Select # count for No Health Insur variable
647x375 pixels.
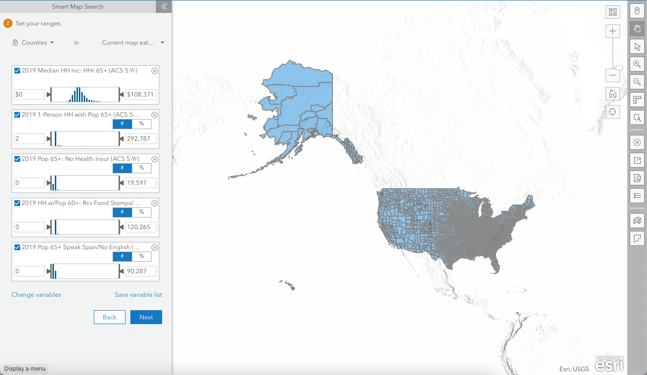coord(122,168)
